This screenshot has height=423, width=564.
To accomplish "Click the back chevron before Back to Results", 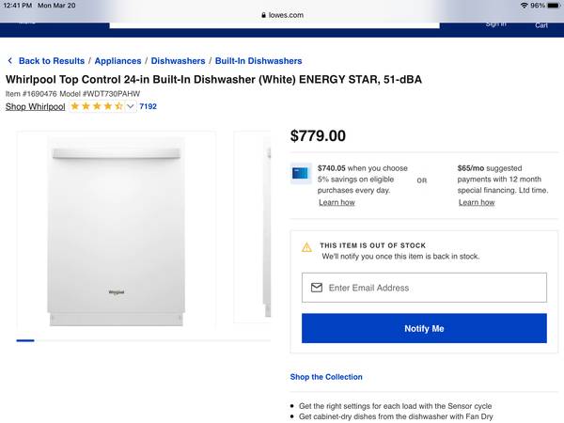I will [x=9, y=61].
